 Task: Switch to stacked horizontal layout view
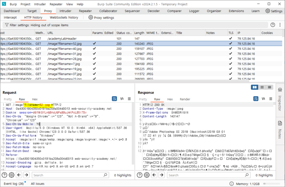[x=262, y=87]
